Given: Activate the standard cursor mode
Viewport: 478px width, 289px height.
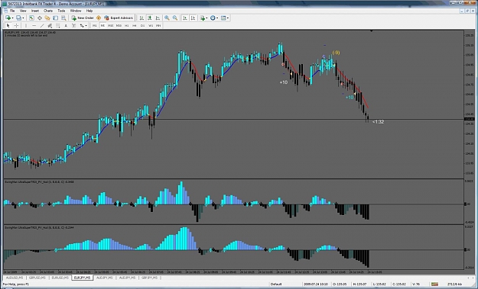Looking at the screenshot, I should coord(8,26).
